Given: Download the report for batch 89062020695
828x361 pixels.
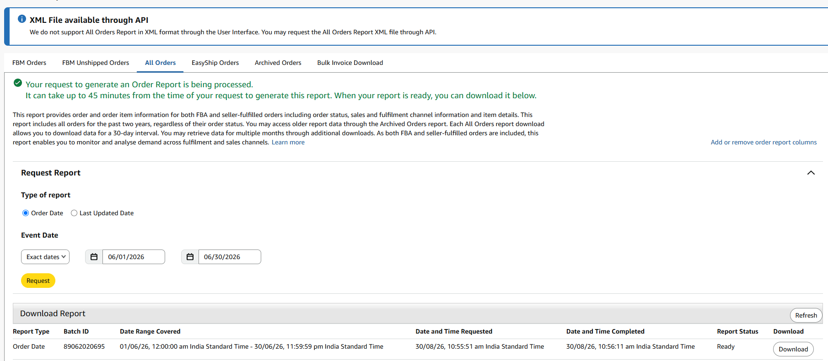Looking at the screenshot, I should pos(793,349).
